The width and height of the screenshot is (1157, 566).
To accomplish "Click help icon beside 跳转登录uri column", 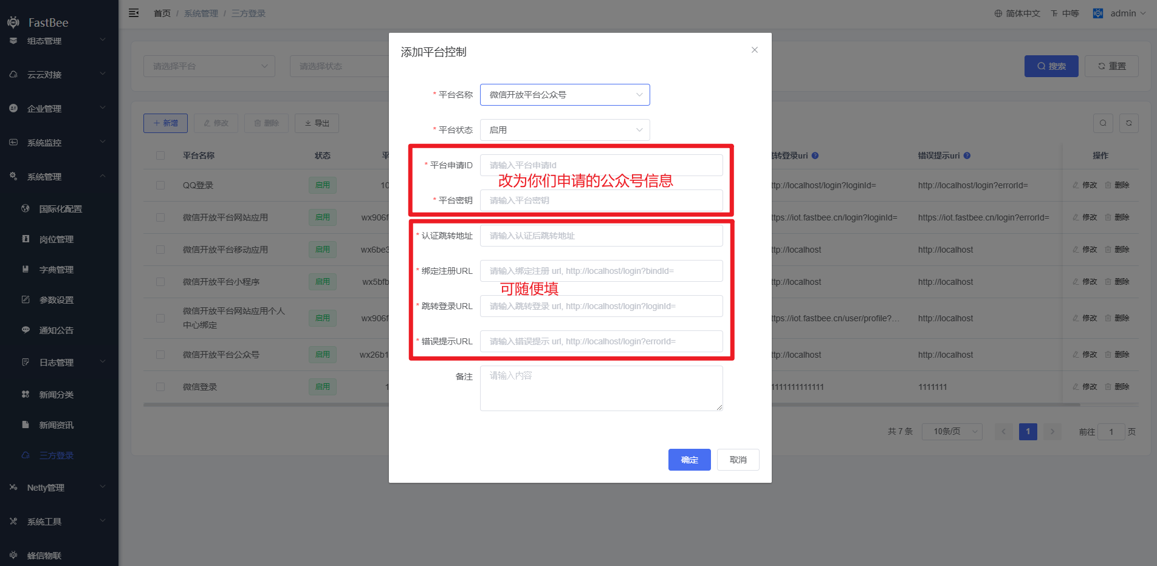I will (x=815, y=155).
